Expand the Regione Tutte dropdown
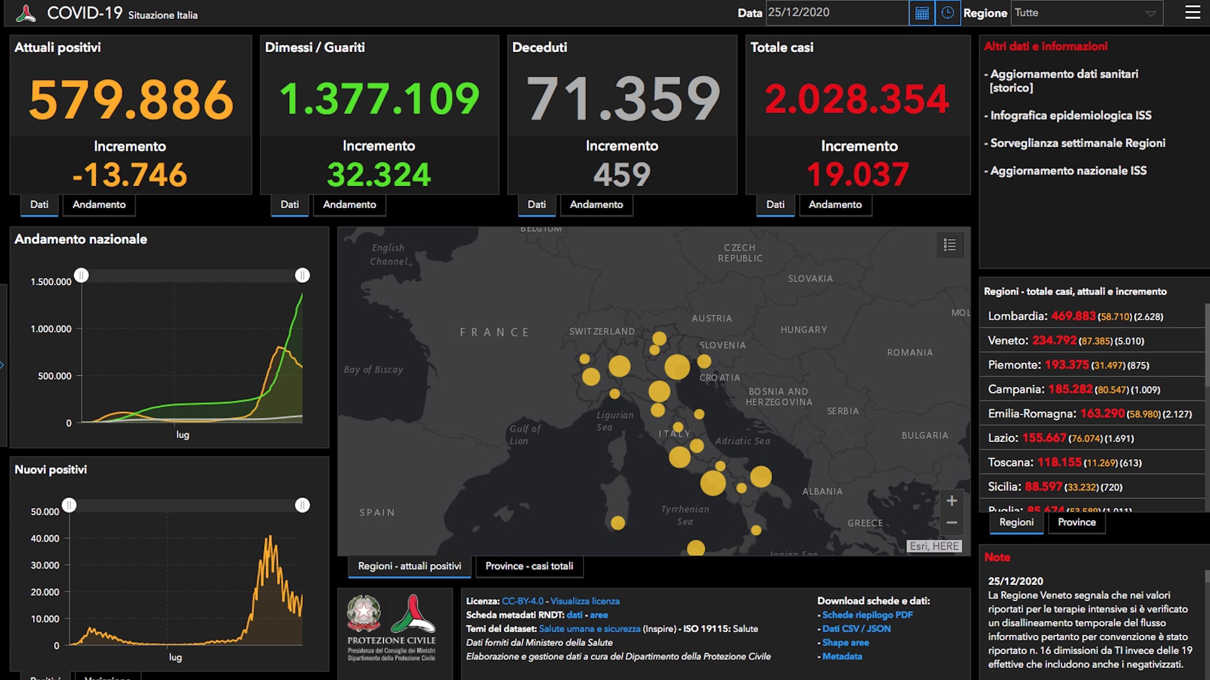 point(1087,13)
